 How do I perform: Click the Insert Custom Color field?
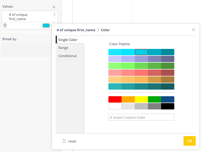click(x=141, y=117)
